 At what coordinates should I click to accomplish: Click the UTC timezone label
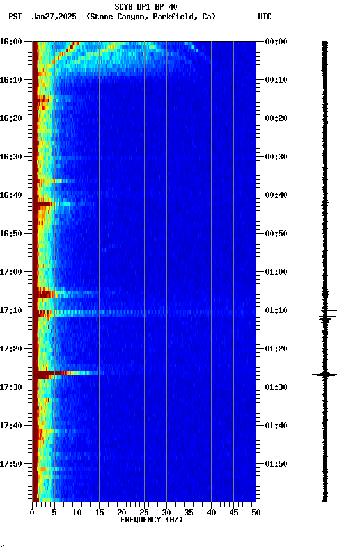pos(265,17)
